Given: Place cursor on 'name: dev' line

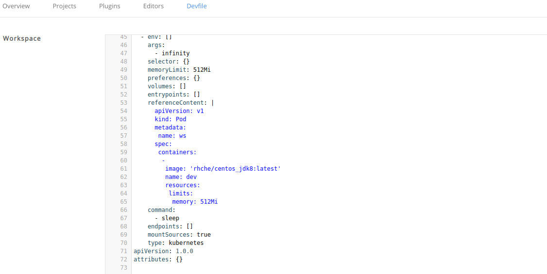Looking at the screenshot, I should click(x=181, y=177).
